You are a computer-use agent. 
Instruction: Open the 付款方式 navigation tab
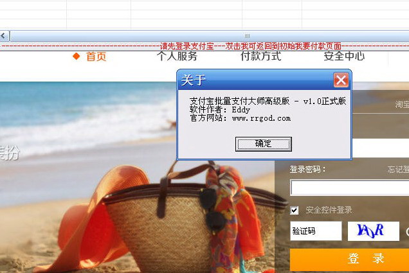[x=261, y=56]
